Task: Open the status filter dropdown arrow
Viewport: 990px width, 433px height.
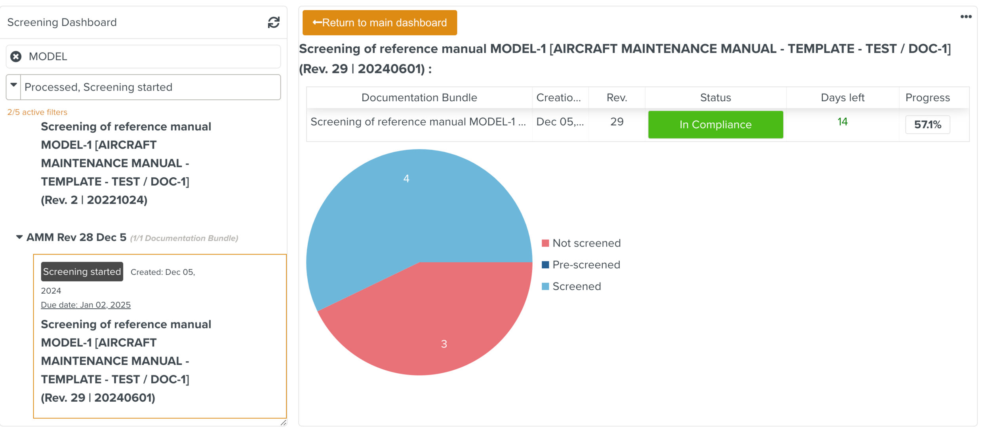Action: click(x=13, y=85)
